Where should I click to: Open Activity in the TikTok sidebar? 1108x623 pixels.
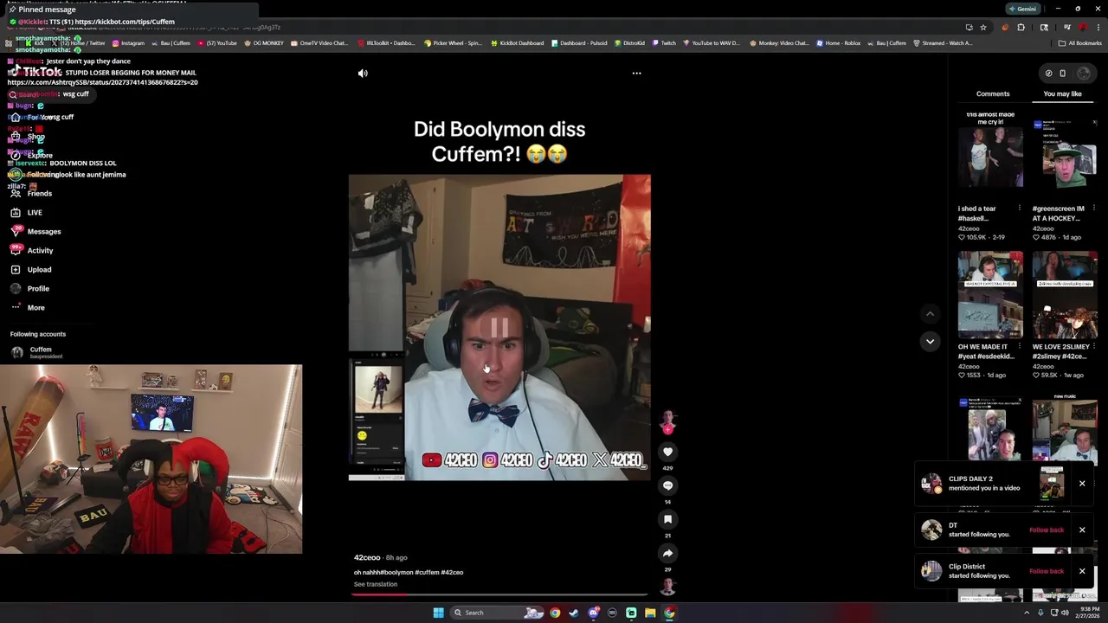coord(31,250)
